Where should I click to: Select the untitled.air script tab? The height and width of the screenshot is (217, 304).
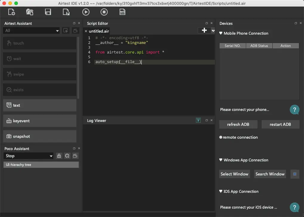(x=99, y=31)
